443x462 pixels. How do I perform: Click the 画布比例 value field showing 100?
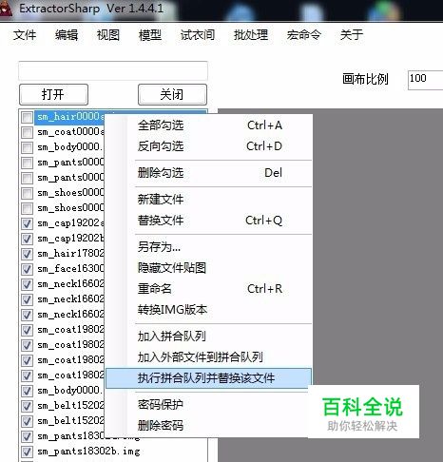tap(425, 81)
